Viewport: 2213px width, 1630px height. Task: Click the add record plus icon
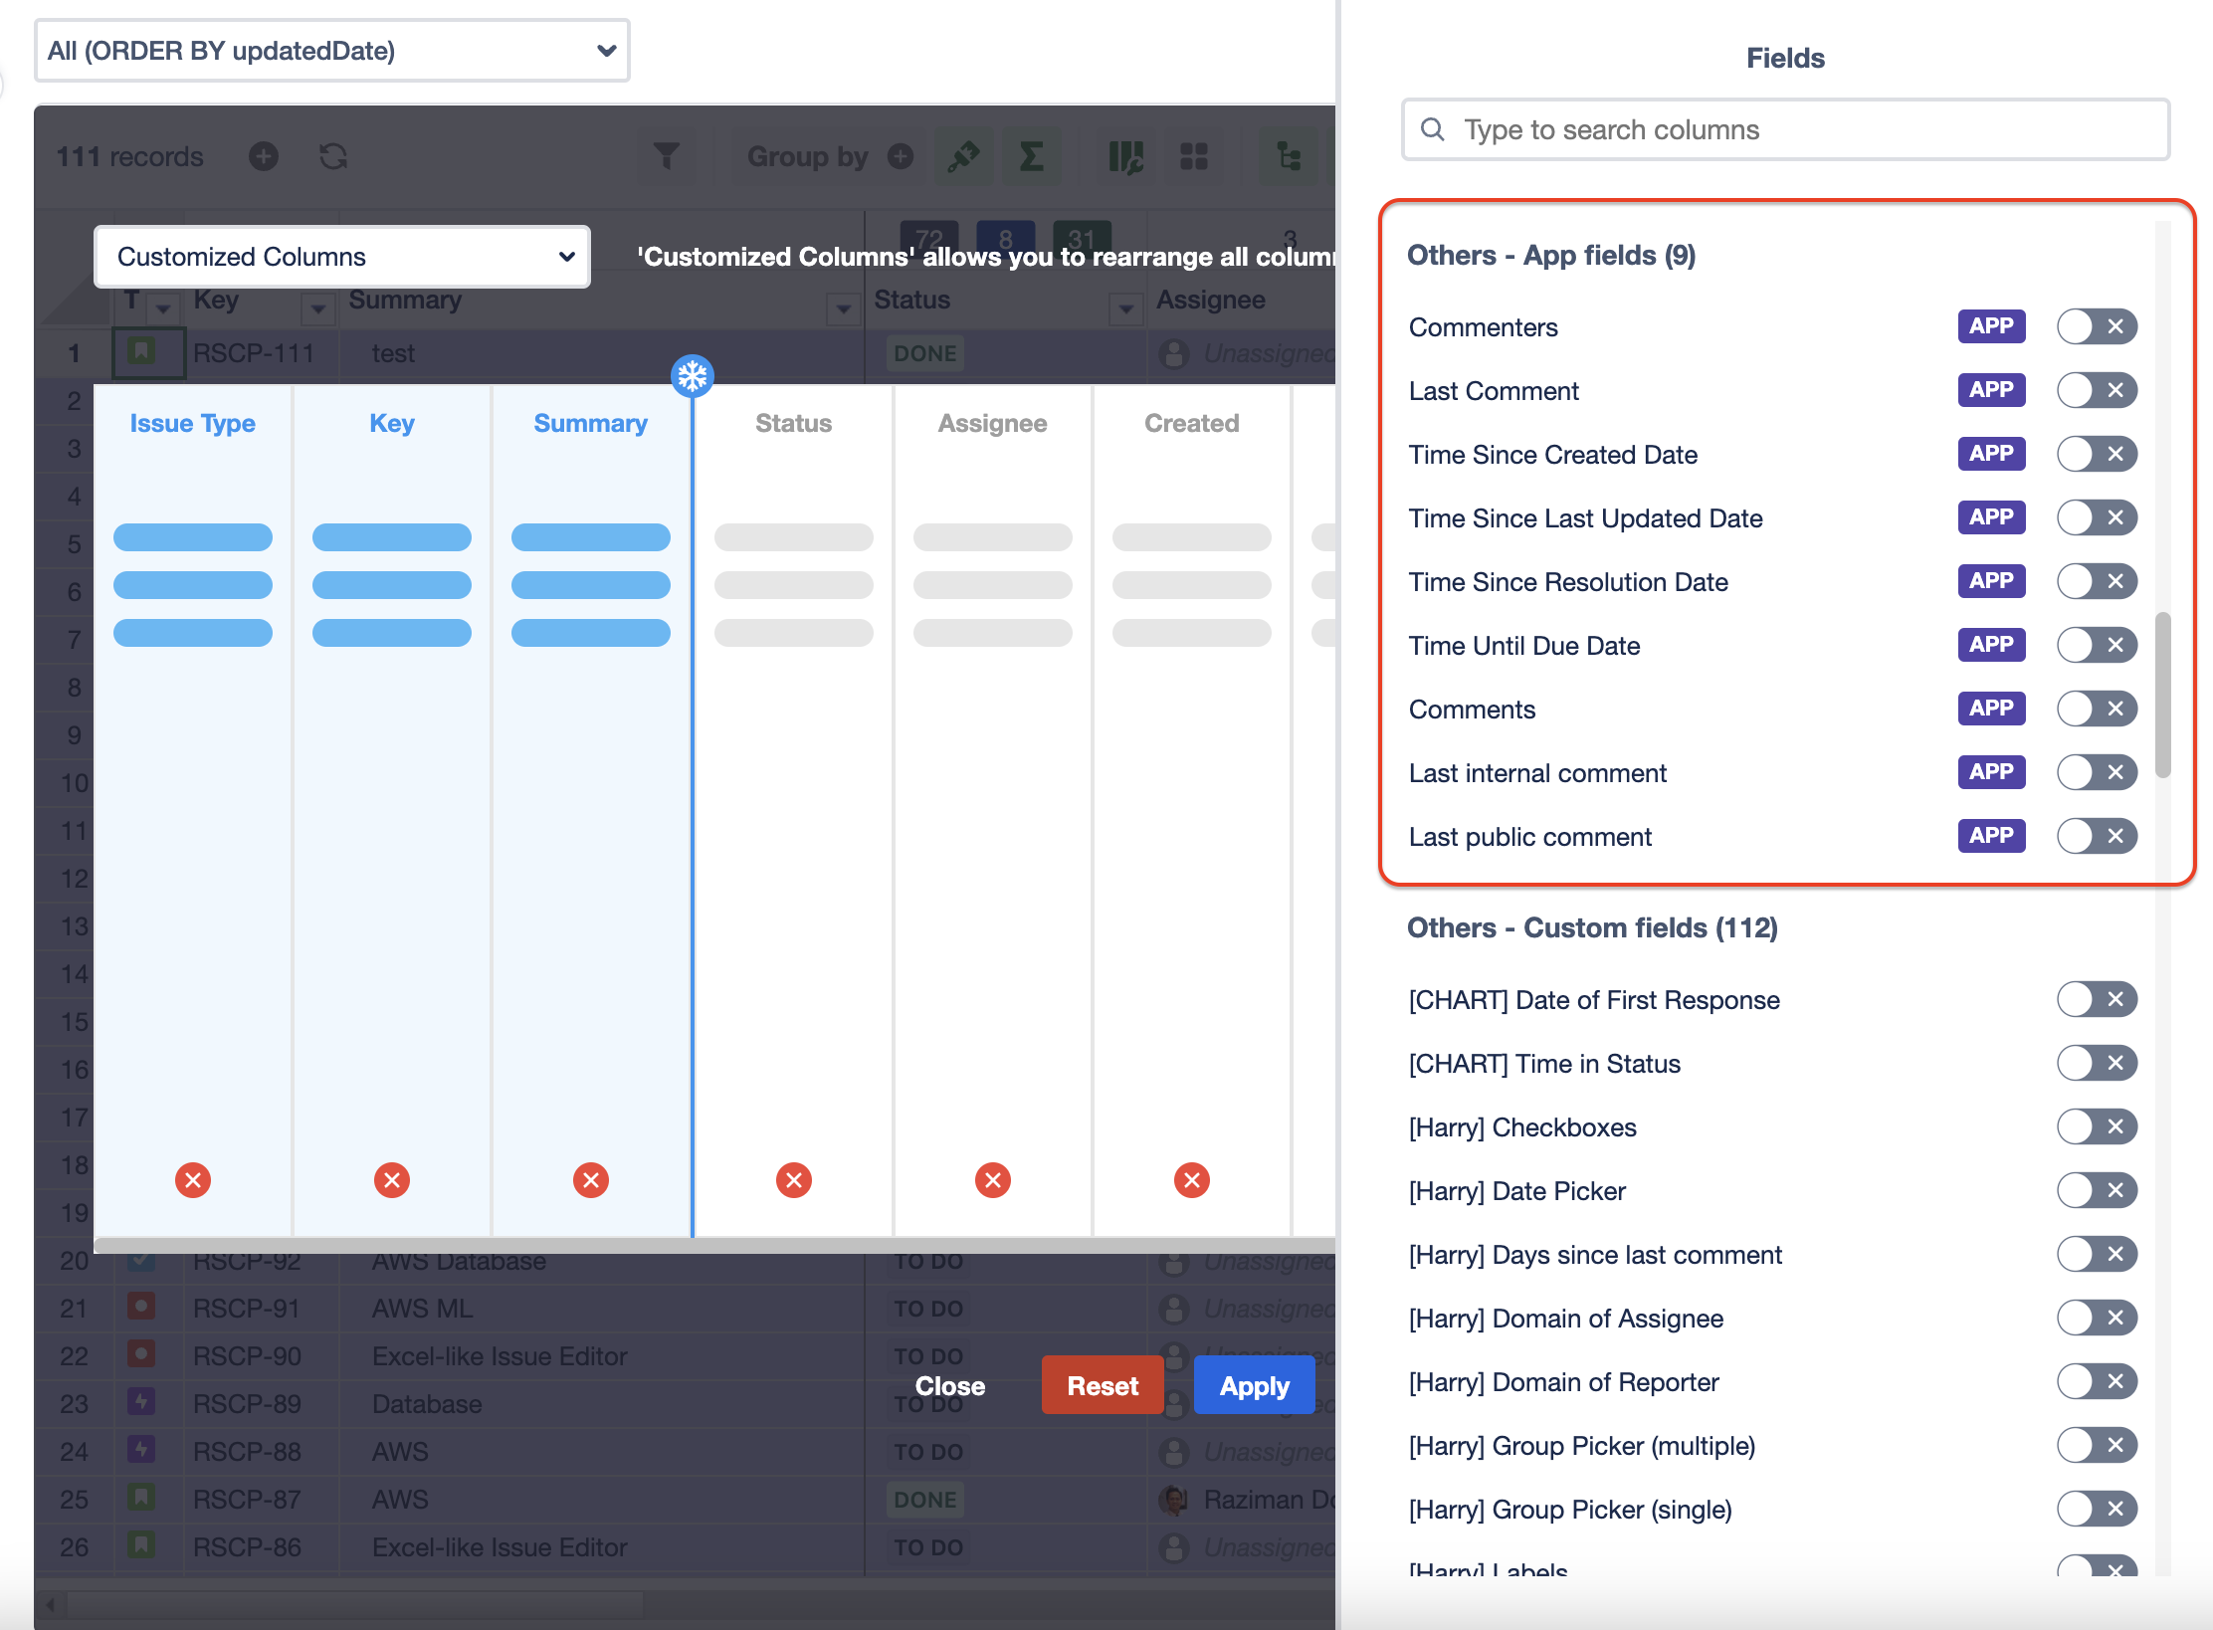click(264, 156)
